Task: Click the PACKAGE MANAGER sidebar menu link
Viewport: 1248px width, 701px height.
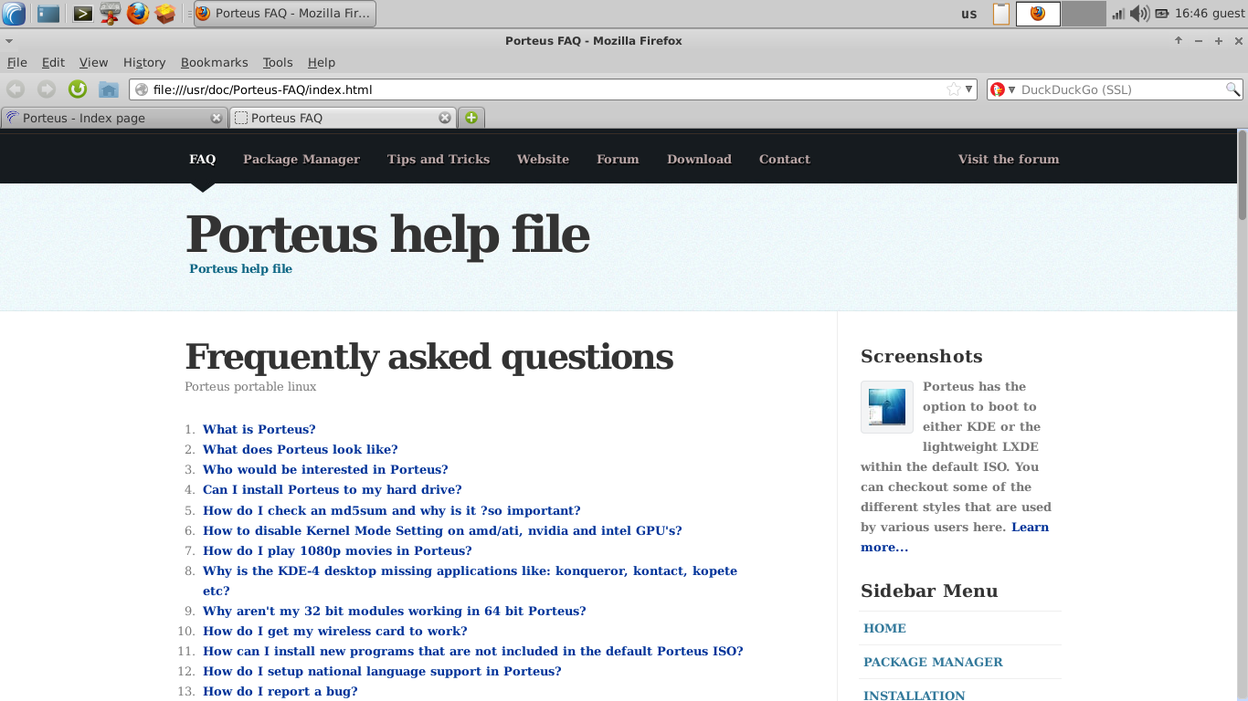Action: coord(933,662)
